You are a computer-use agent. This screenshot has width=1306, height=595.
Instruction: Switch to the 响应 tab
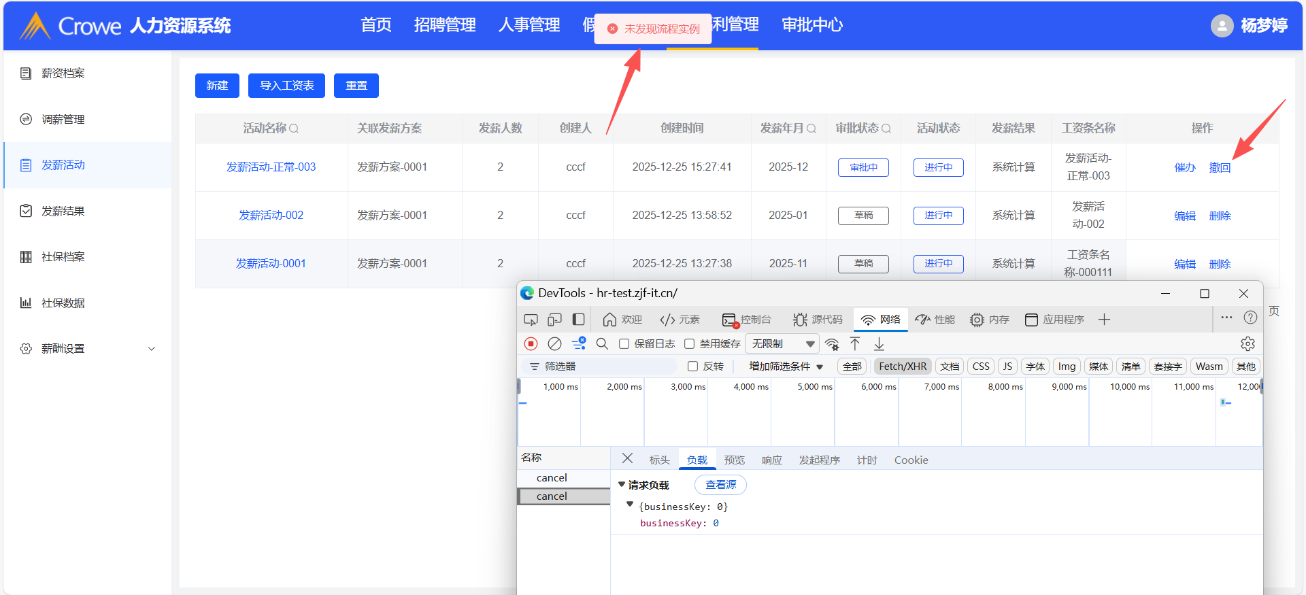tap(771, 460)
